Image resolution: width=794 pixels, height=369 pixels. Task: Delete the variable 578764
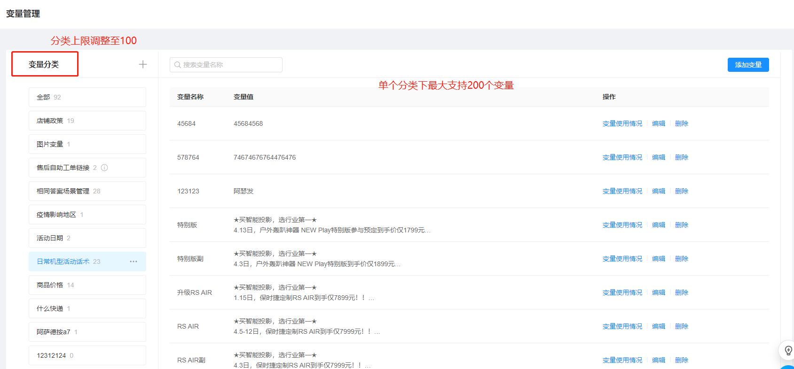682,157
